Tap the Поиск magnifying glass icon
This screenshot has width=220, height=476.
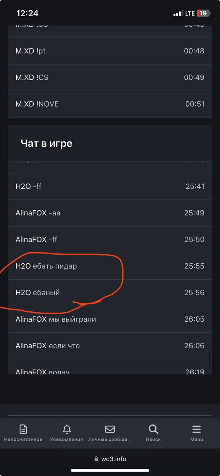(153, 429)
